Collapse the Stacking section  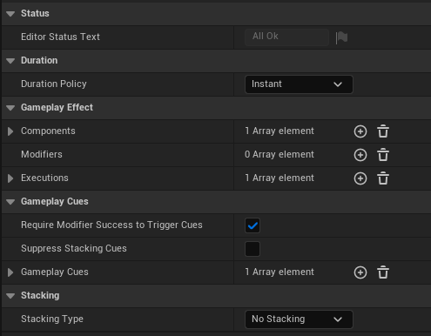10,296
